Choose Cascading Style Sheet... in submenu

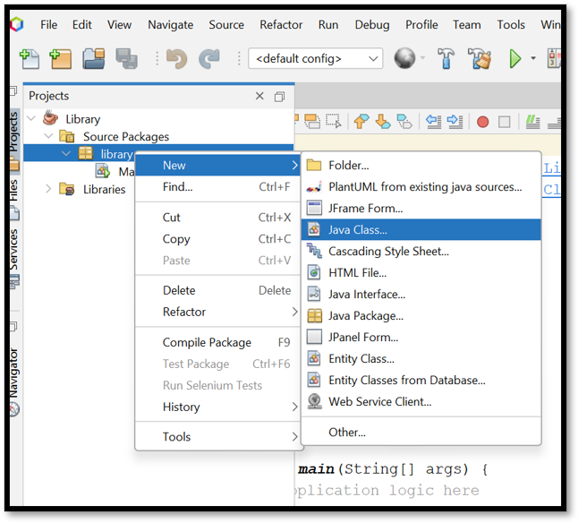pyautogui.click(x=421, y=251)
